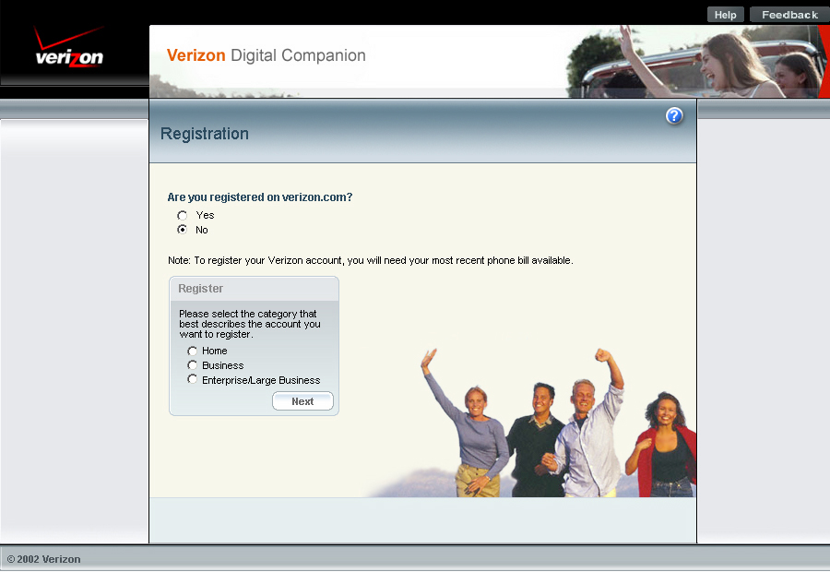The height and width of the screenshot is (572, 830).
Task: Click the Registration page heading
Action: (x=205, y=134)
